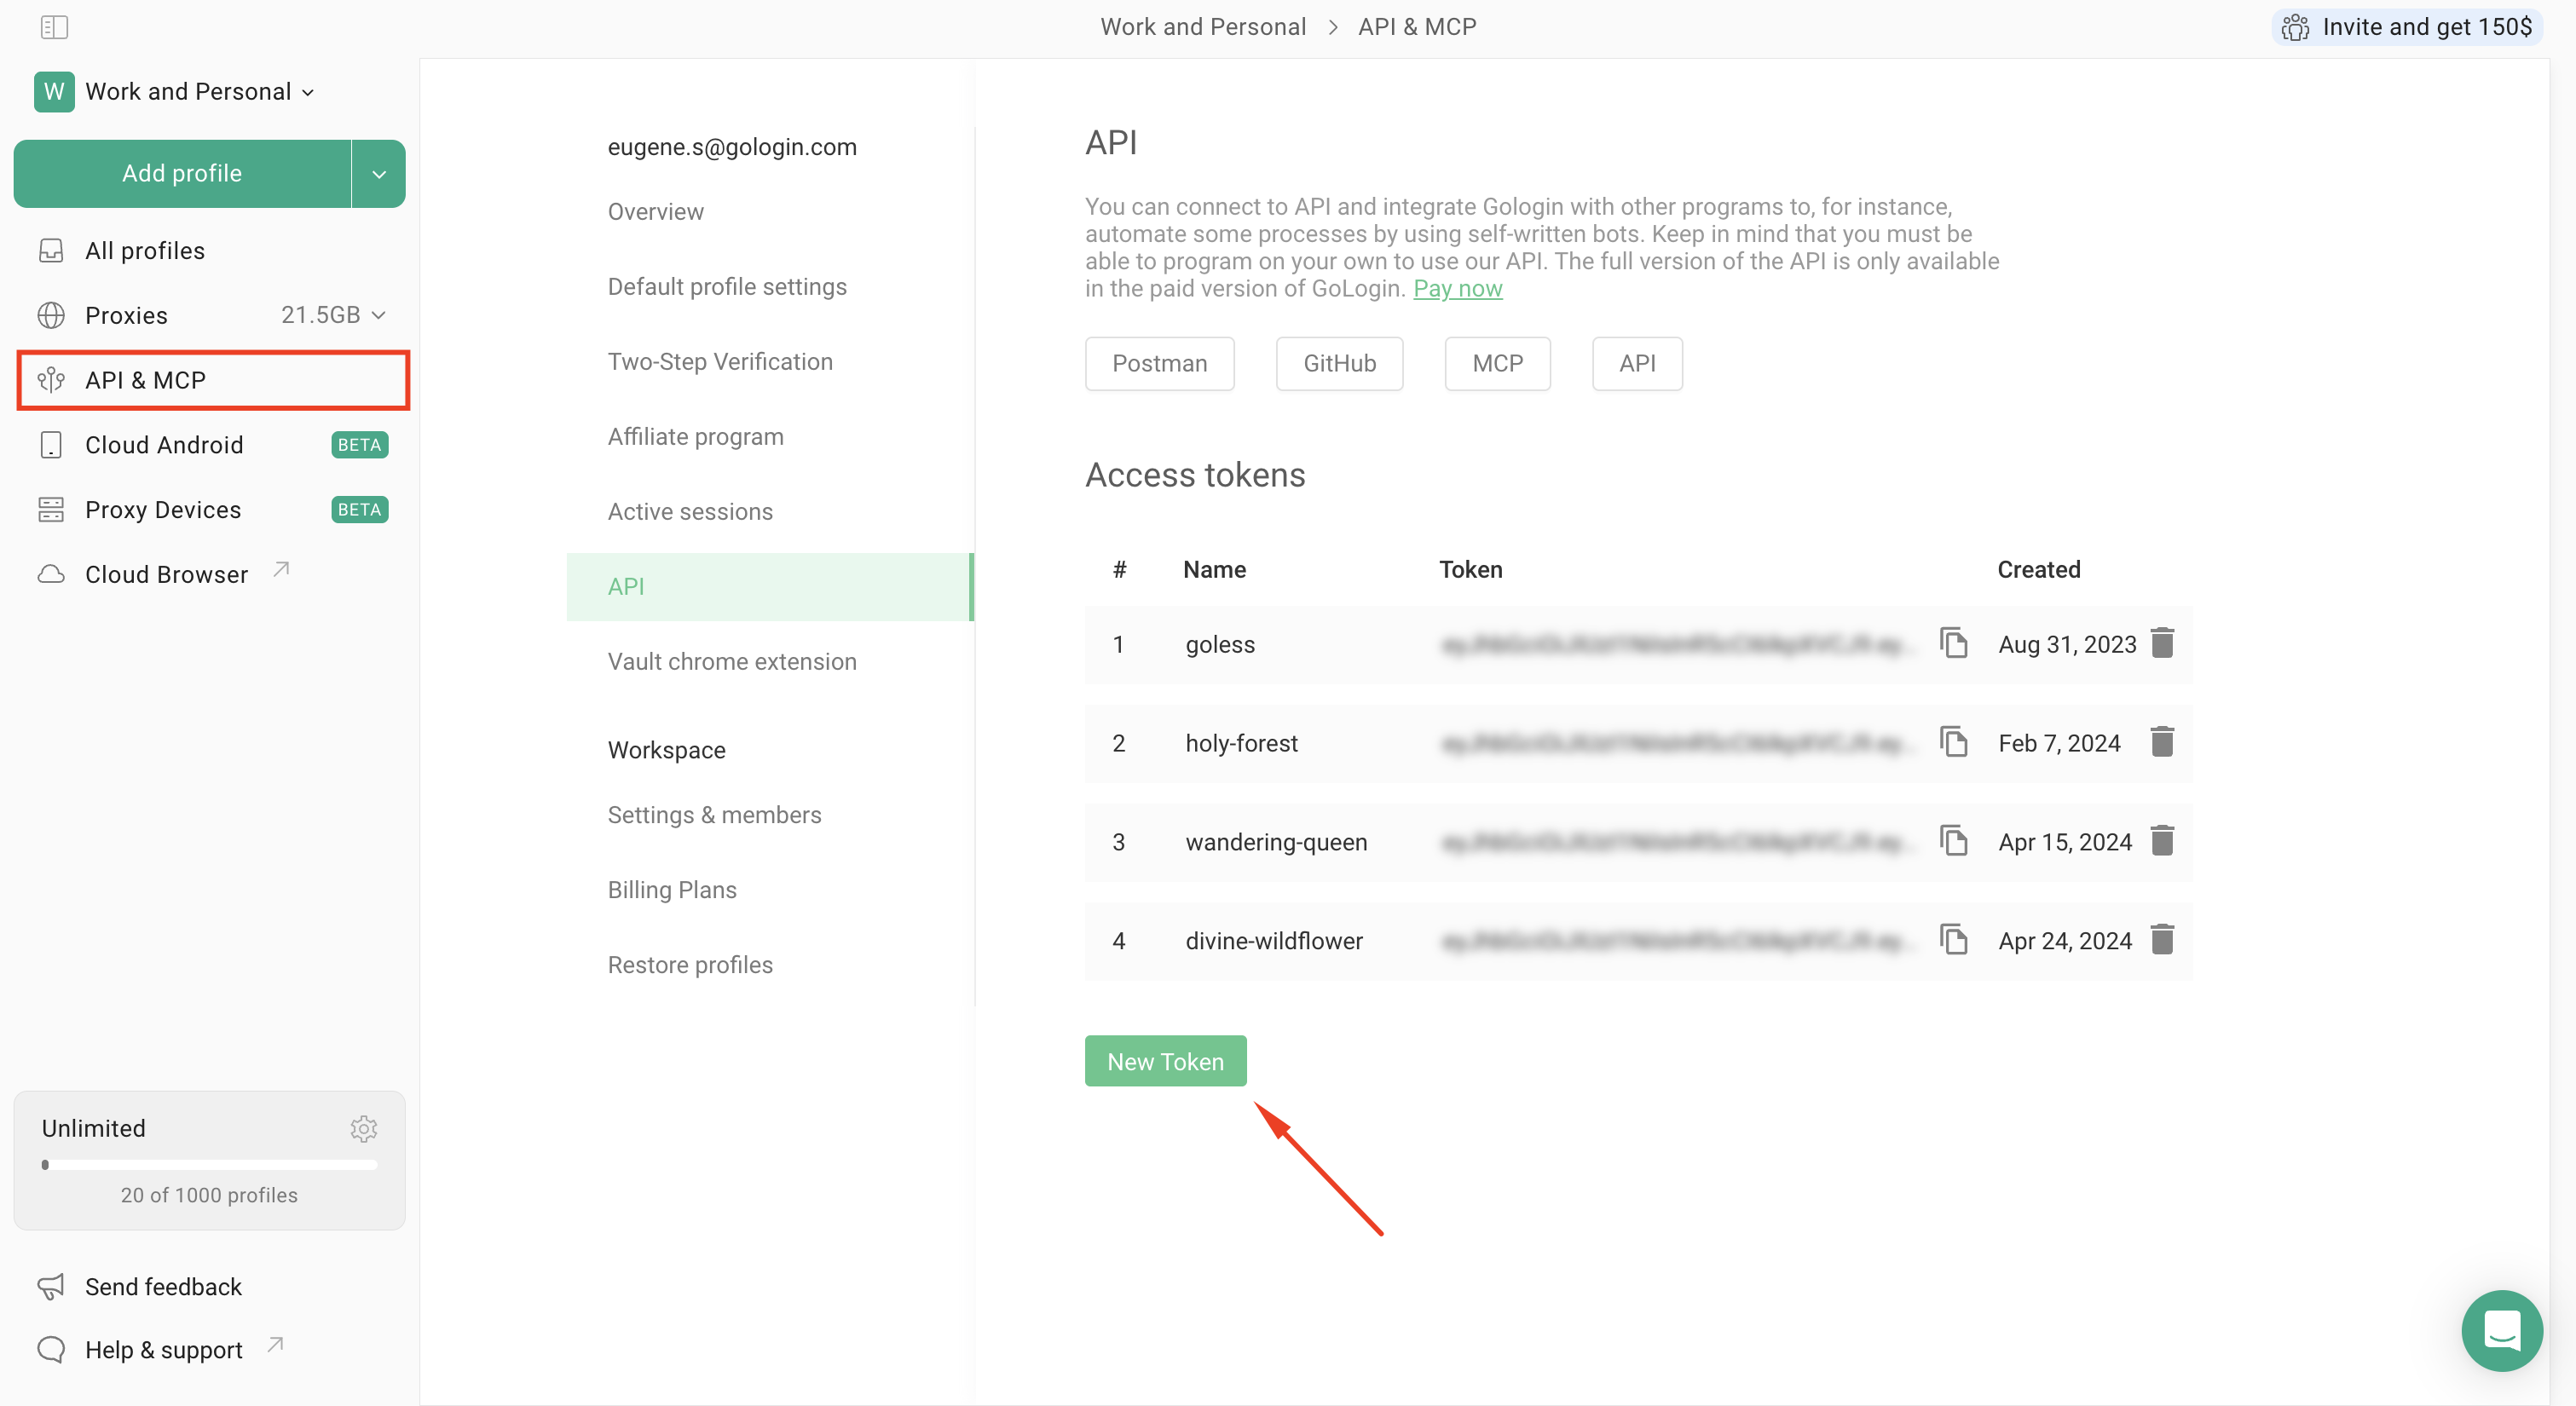
Task: Click Invite and get 150$ banner
Action: (x=2408, y=27)
